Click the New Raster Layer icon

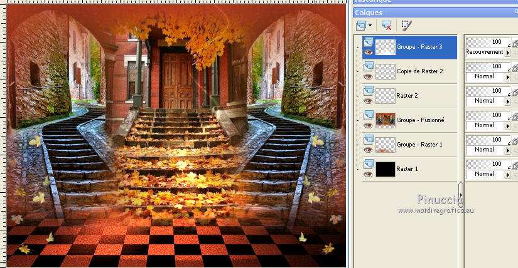(x=361, y=26)
